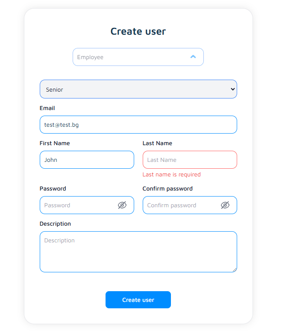
Task: Click the Last Name label text
Action: pyautogui.click(x=157, y=143)
